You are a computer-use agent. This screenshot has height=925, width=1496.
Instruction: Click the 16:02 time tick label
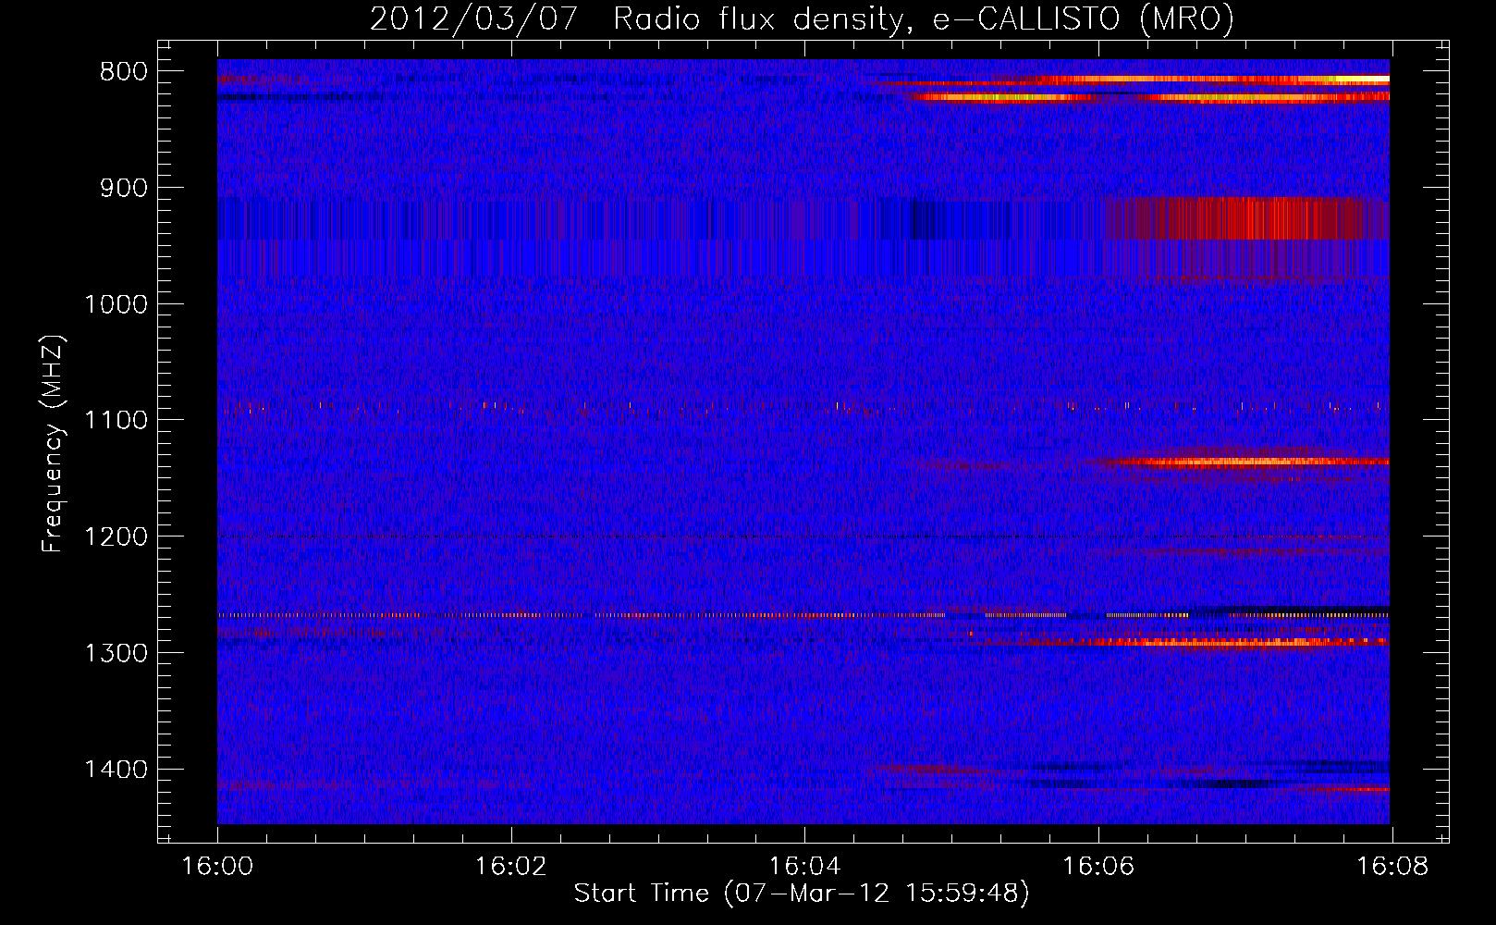click(511, 867)
